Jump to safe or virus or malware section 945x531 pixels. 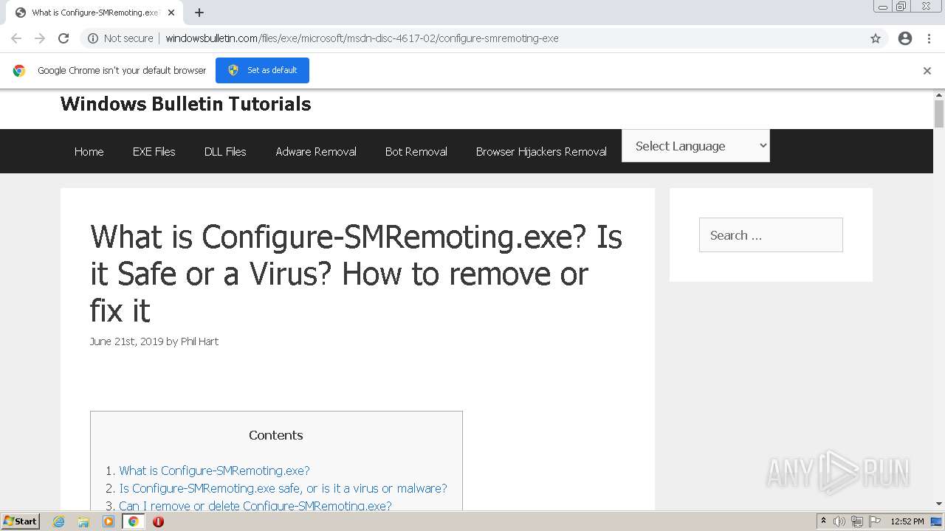(283, 488)
